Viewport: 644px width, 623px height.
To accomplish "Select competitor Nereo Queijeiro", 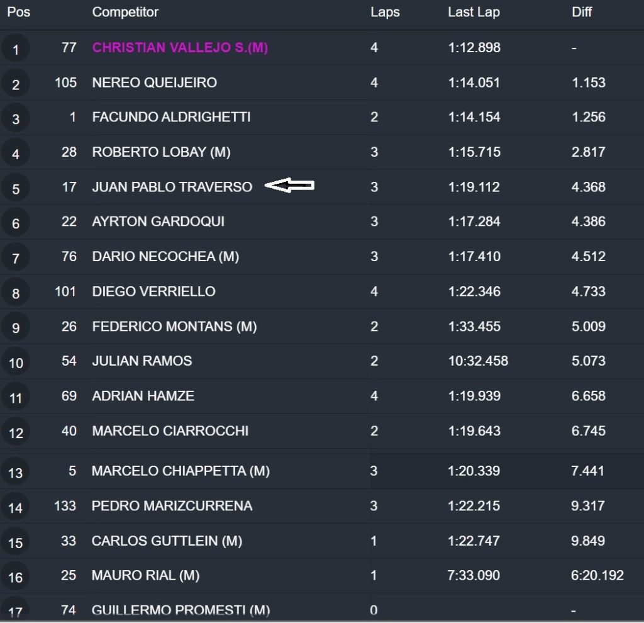I will tap(154, 82).
